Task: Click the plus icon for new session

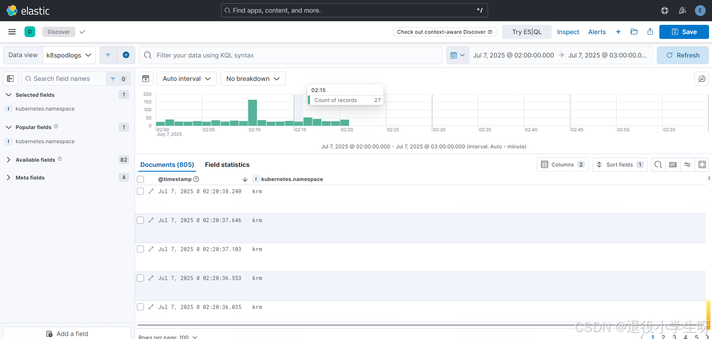Action: tap(618, 32)
